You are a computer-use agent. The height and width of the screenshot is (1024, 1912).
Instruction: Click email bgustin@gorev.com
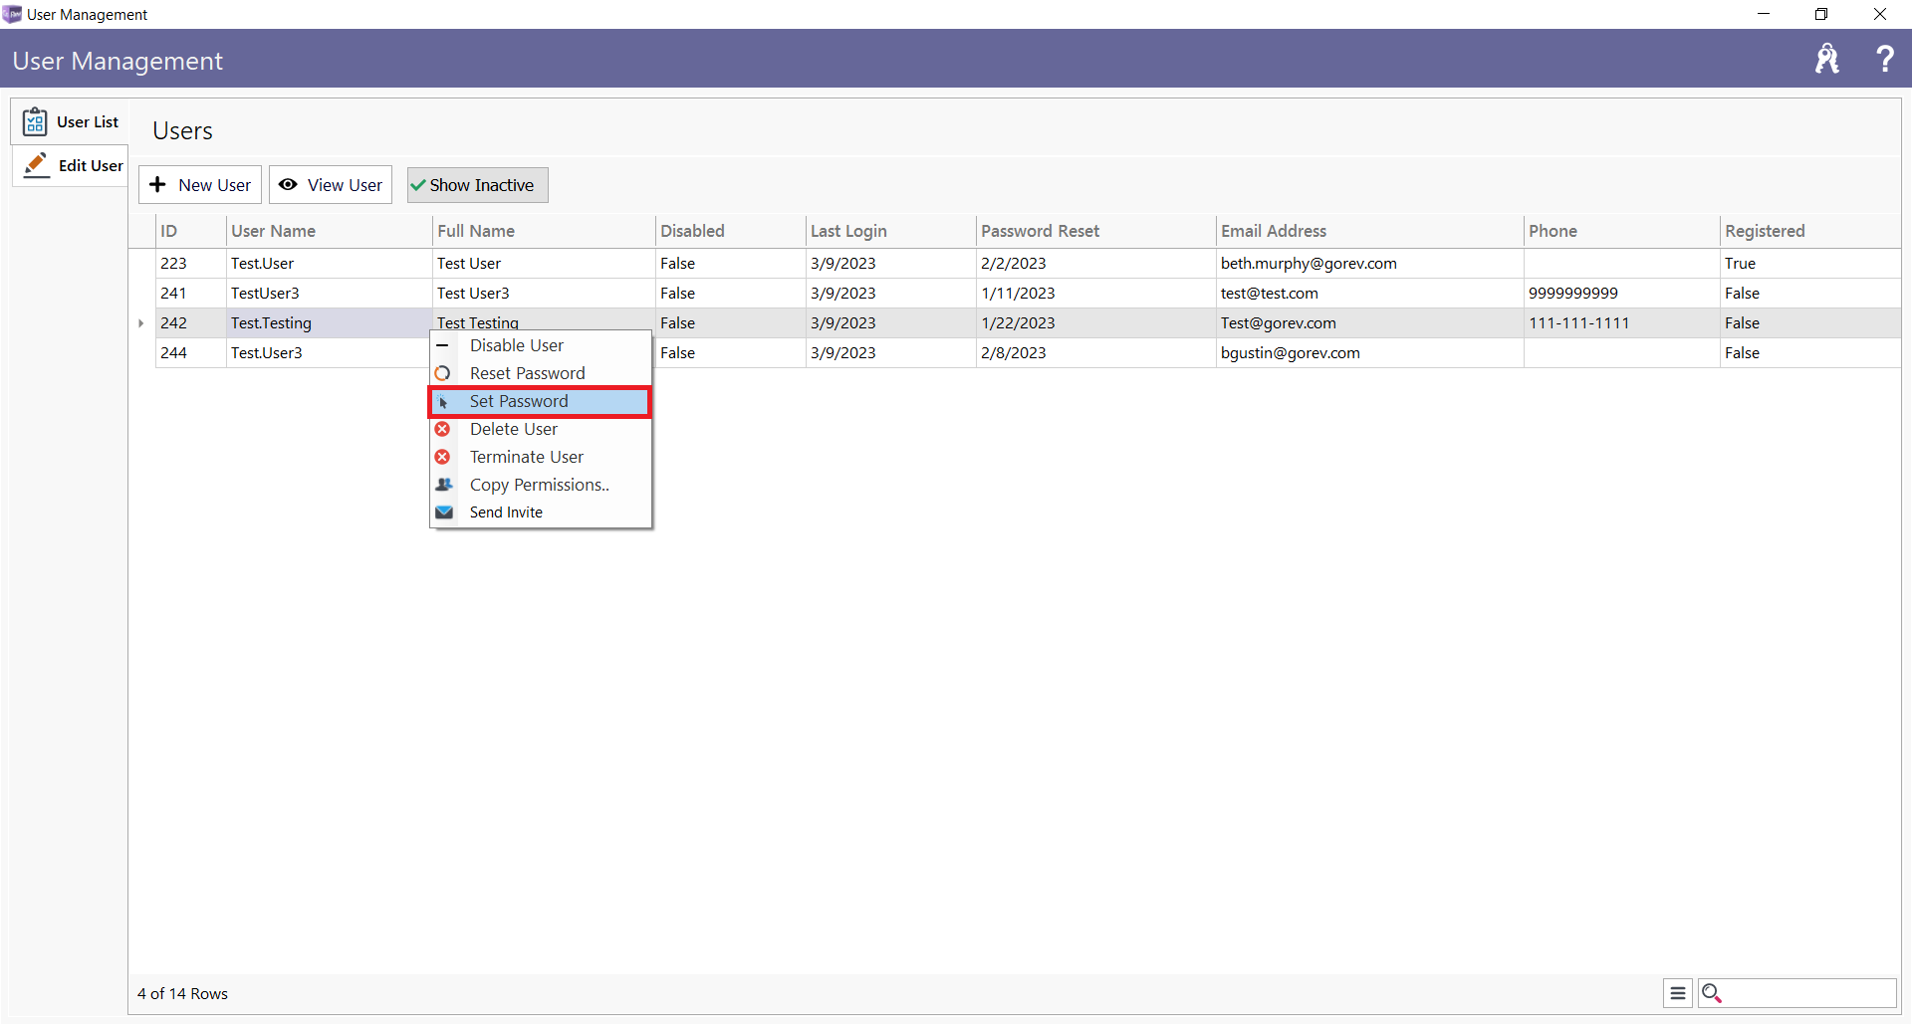coord(1291,353)
